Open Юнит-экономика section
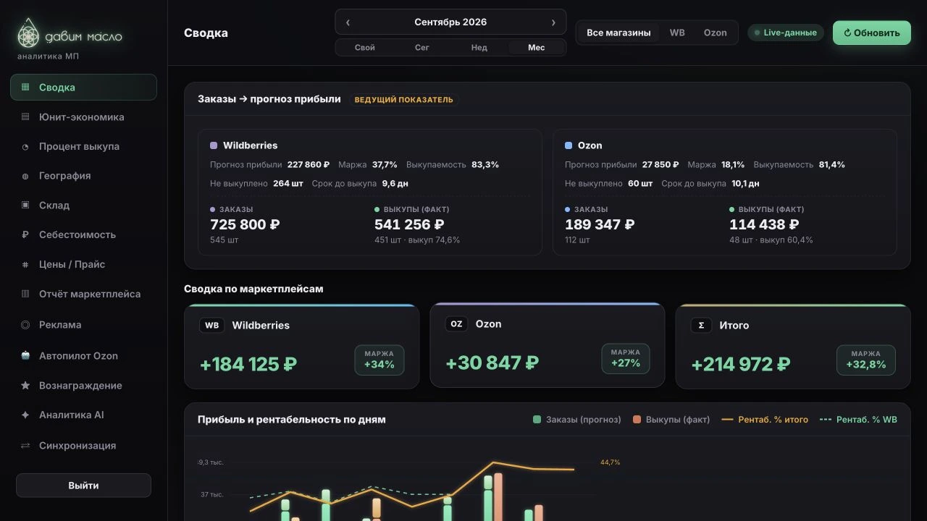 (x=83, y=117)
